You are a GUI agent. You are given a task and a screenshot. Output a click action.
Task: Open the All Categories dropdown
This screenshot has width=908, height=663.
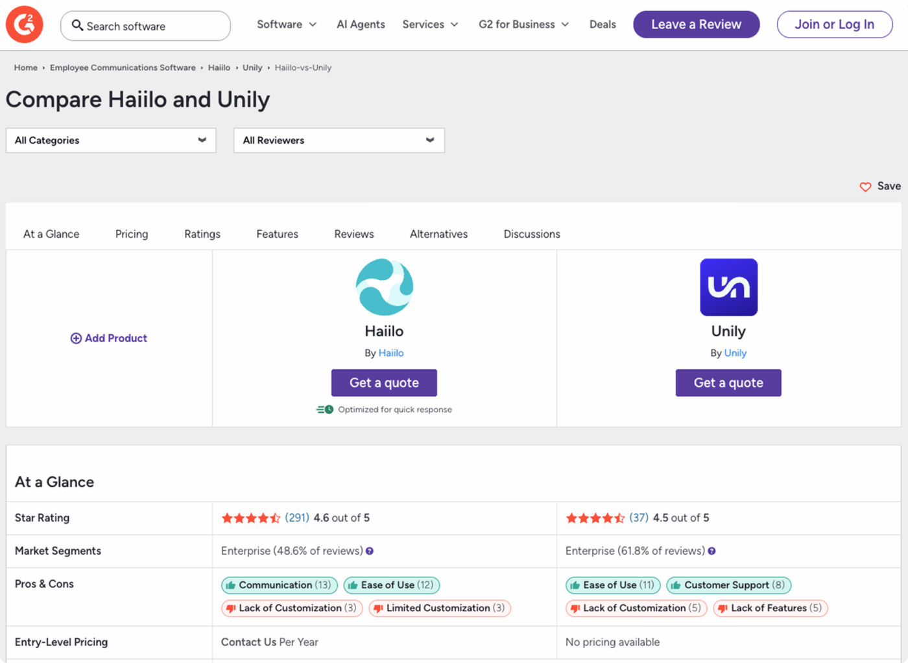tap(111, 141)
